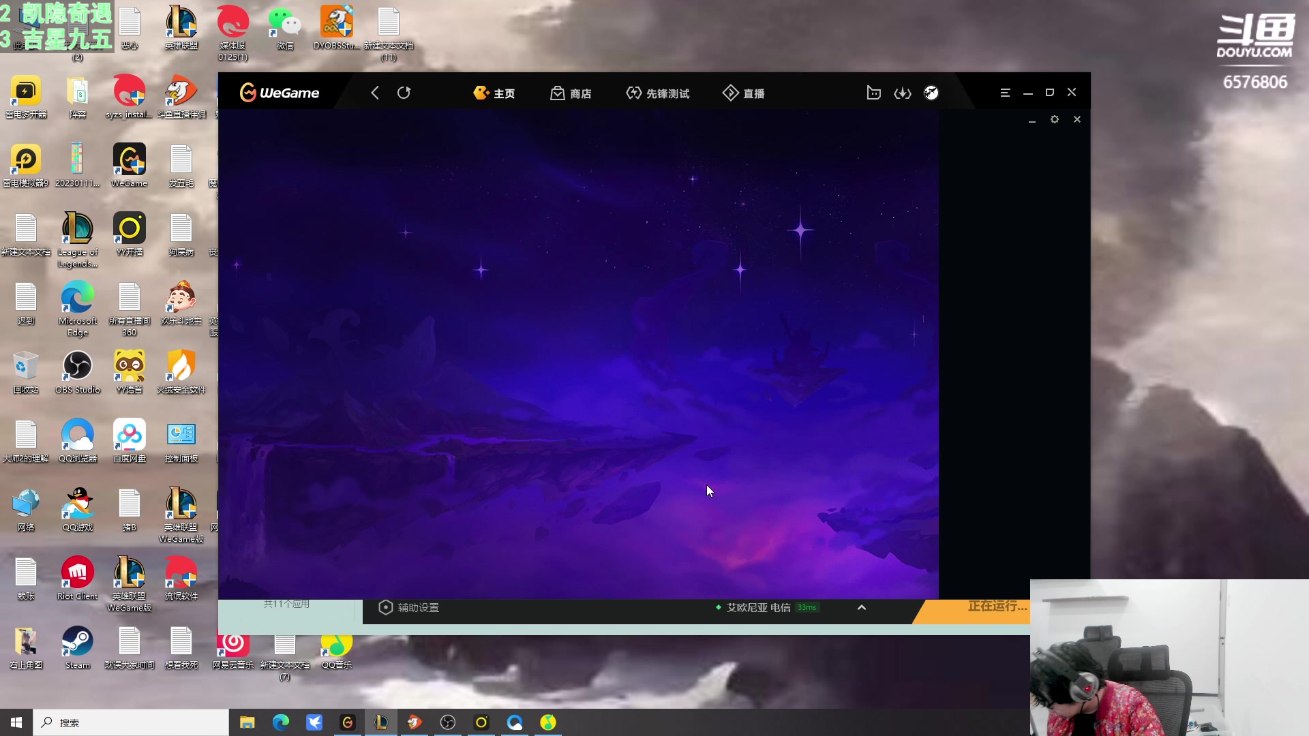Switch to QQ音乐 taskbar icon
1309x736 pixels.
[x=548, y=722]
